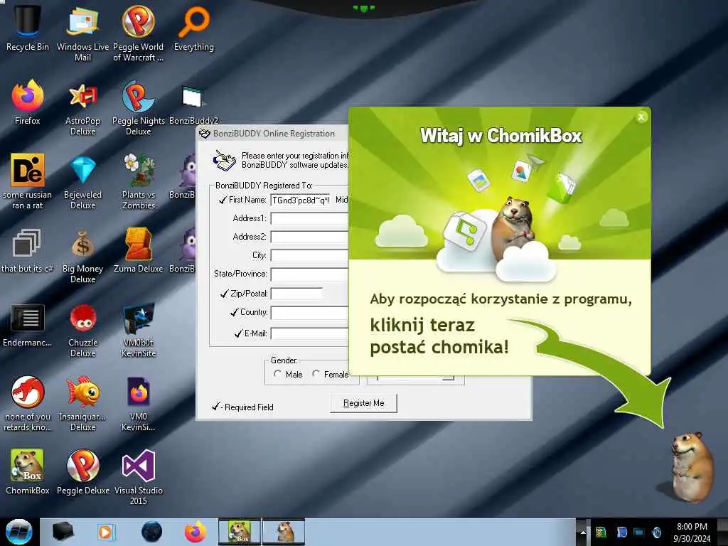This screenshot has height=546, width=728.
Task: Launch ChomikBox from the desktop
Action: pyautogui.click(x=28, y=471)
